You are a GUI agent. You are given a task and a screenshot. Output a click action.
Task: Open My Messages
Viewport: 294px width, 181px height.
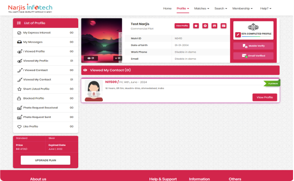(x=46, y=42)
